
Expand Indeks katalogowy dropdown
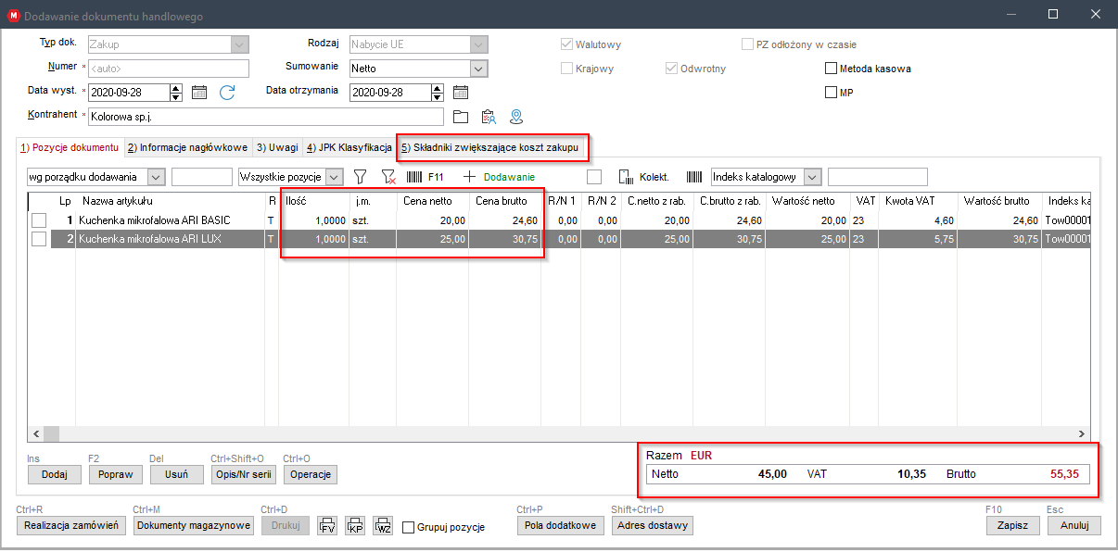[x=812, y=177]
